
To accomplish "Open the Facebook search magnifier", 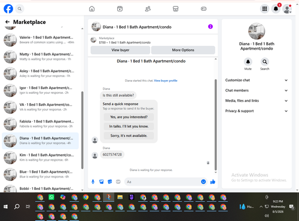I will point(20,9).
